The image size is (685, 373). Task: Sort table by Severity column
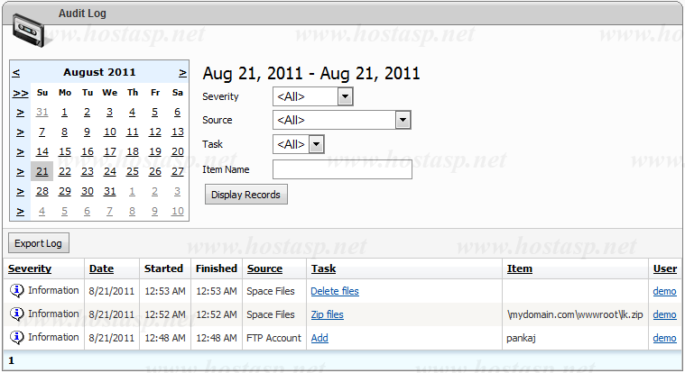(30, 268)
